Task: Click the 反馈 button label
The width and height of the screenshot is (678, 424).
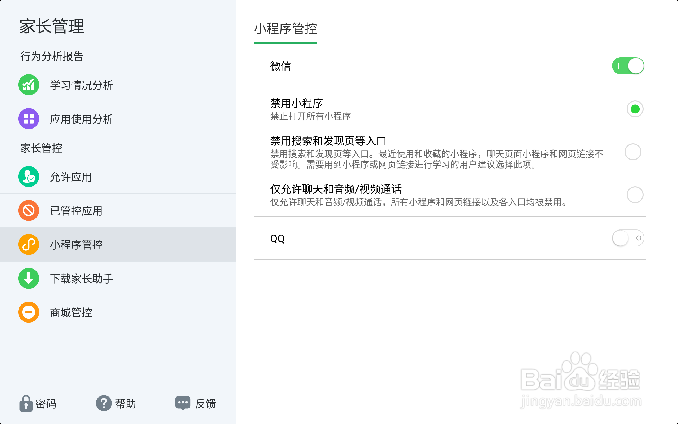Action: pos(205,404)
